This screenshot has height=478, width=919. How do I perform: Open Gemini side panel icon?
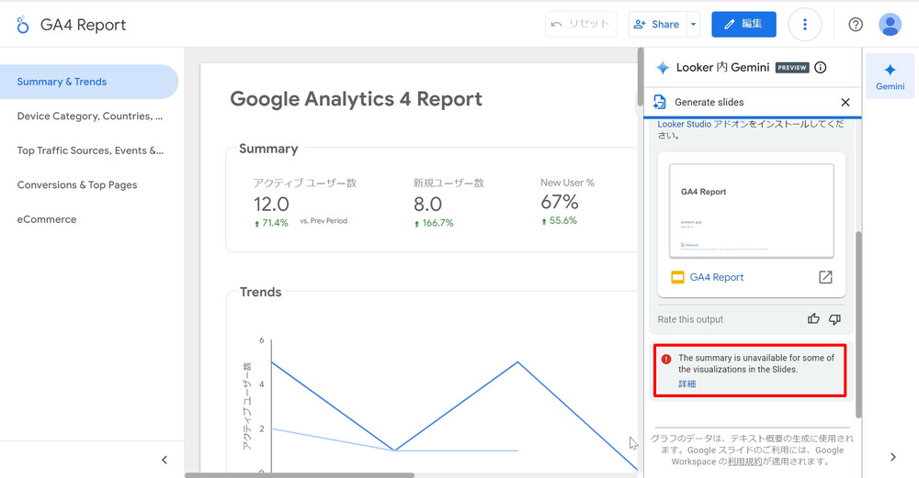coord(890,75)
